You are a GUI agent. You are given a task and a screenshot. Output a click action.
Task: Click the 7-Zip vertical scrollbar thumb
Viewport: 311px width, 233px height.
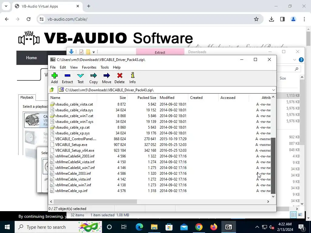pos(273,166)
